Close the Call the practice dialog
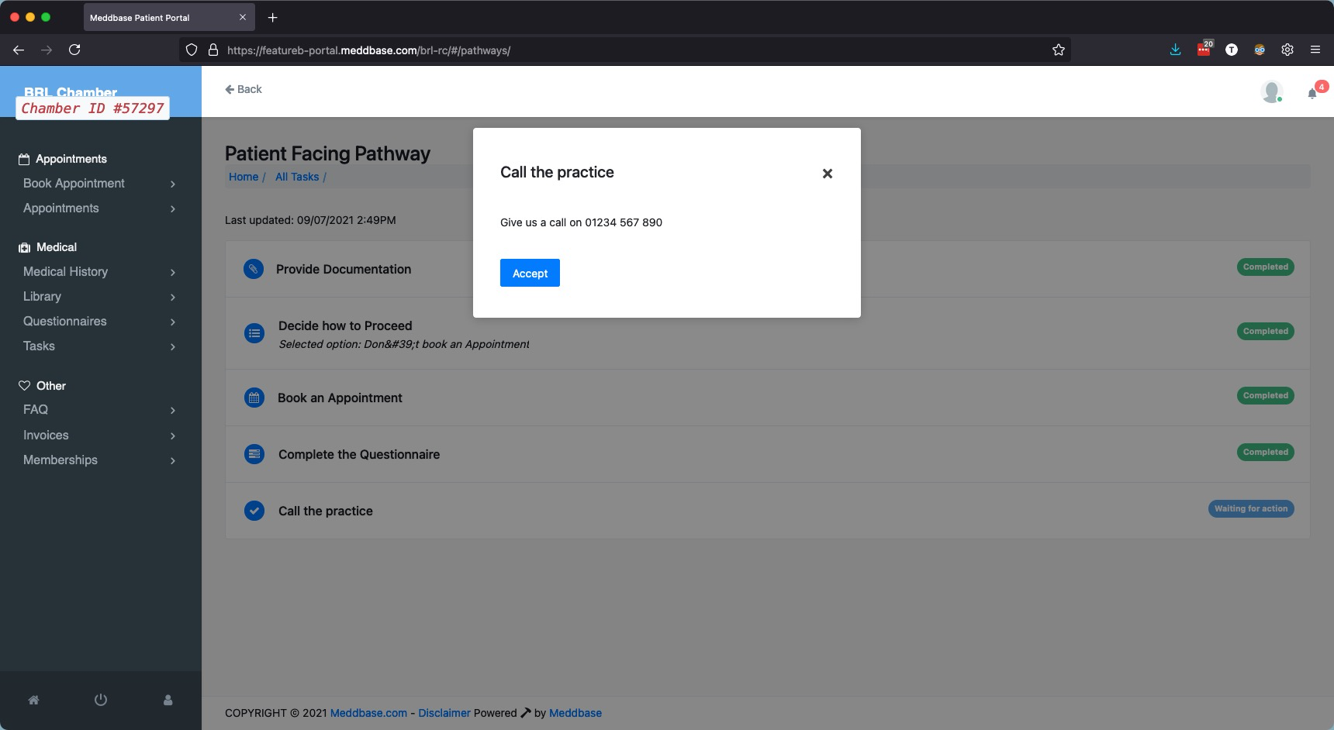Viewport: 1334px width, 730px height. pyautogui.click(x=827, y=174)
